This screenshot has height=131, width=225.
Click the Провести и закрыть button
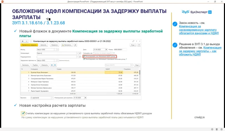click(x=29, y=45)
